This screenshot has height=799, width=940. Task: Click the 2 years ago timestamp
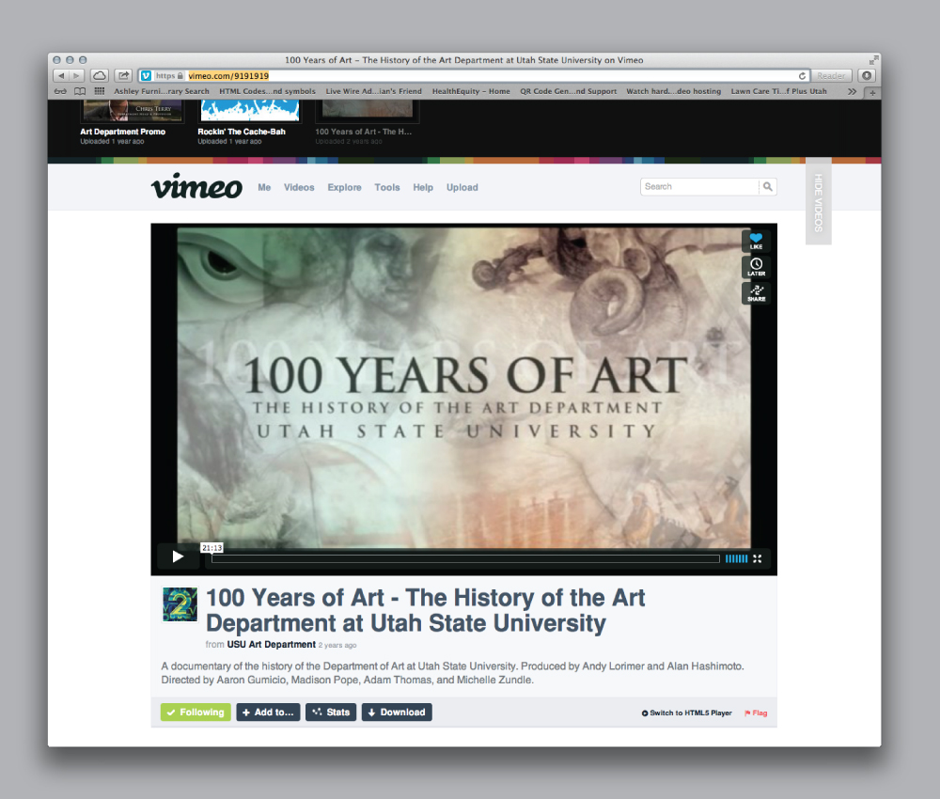click(337, 646)
